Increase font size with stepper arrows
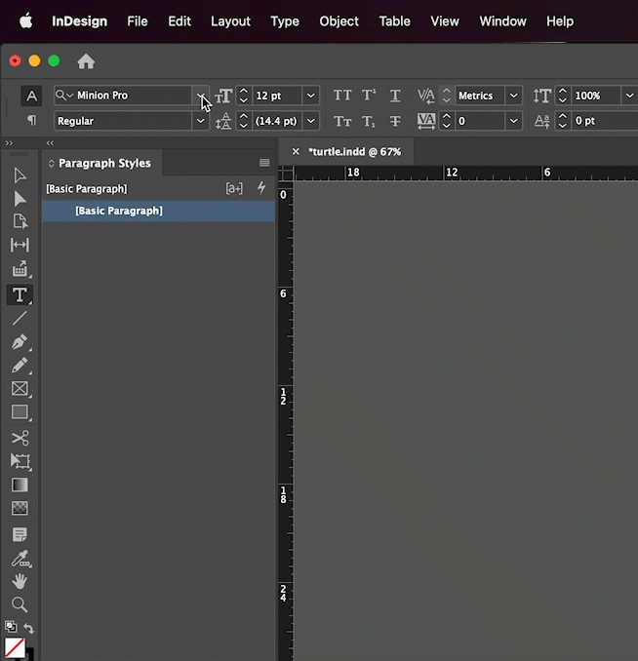The width and height of the screenshot is (638, 661). pyautogui.click(x=244, y=91)
